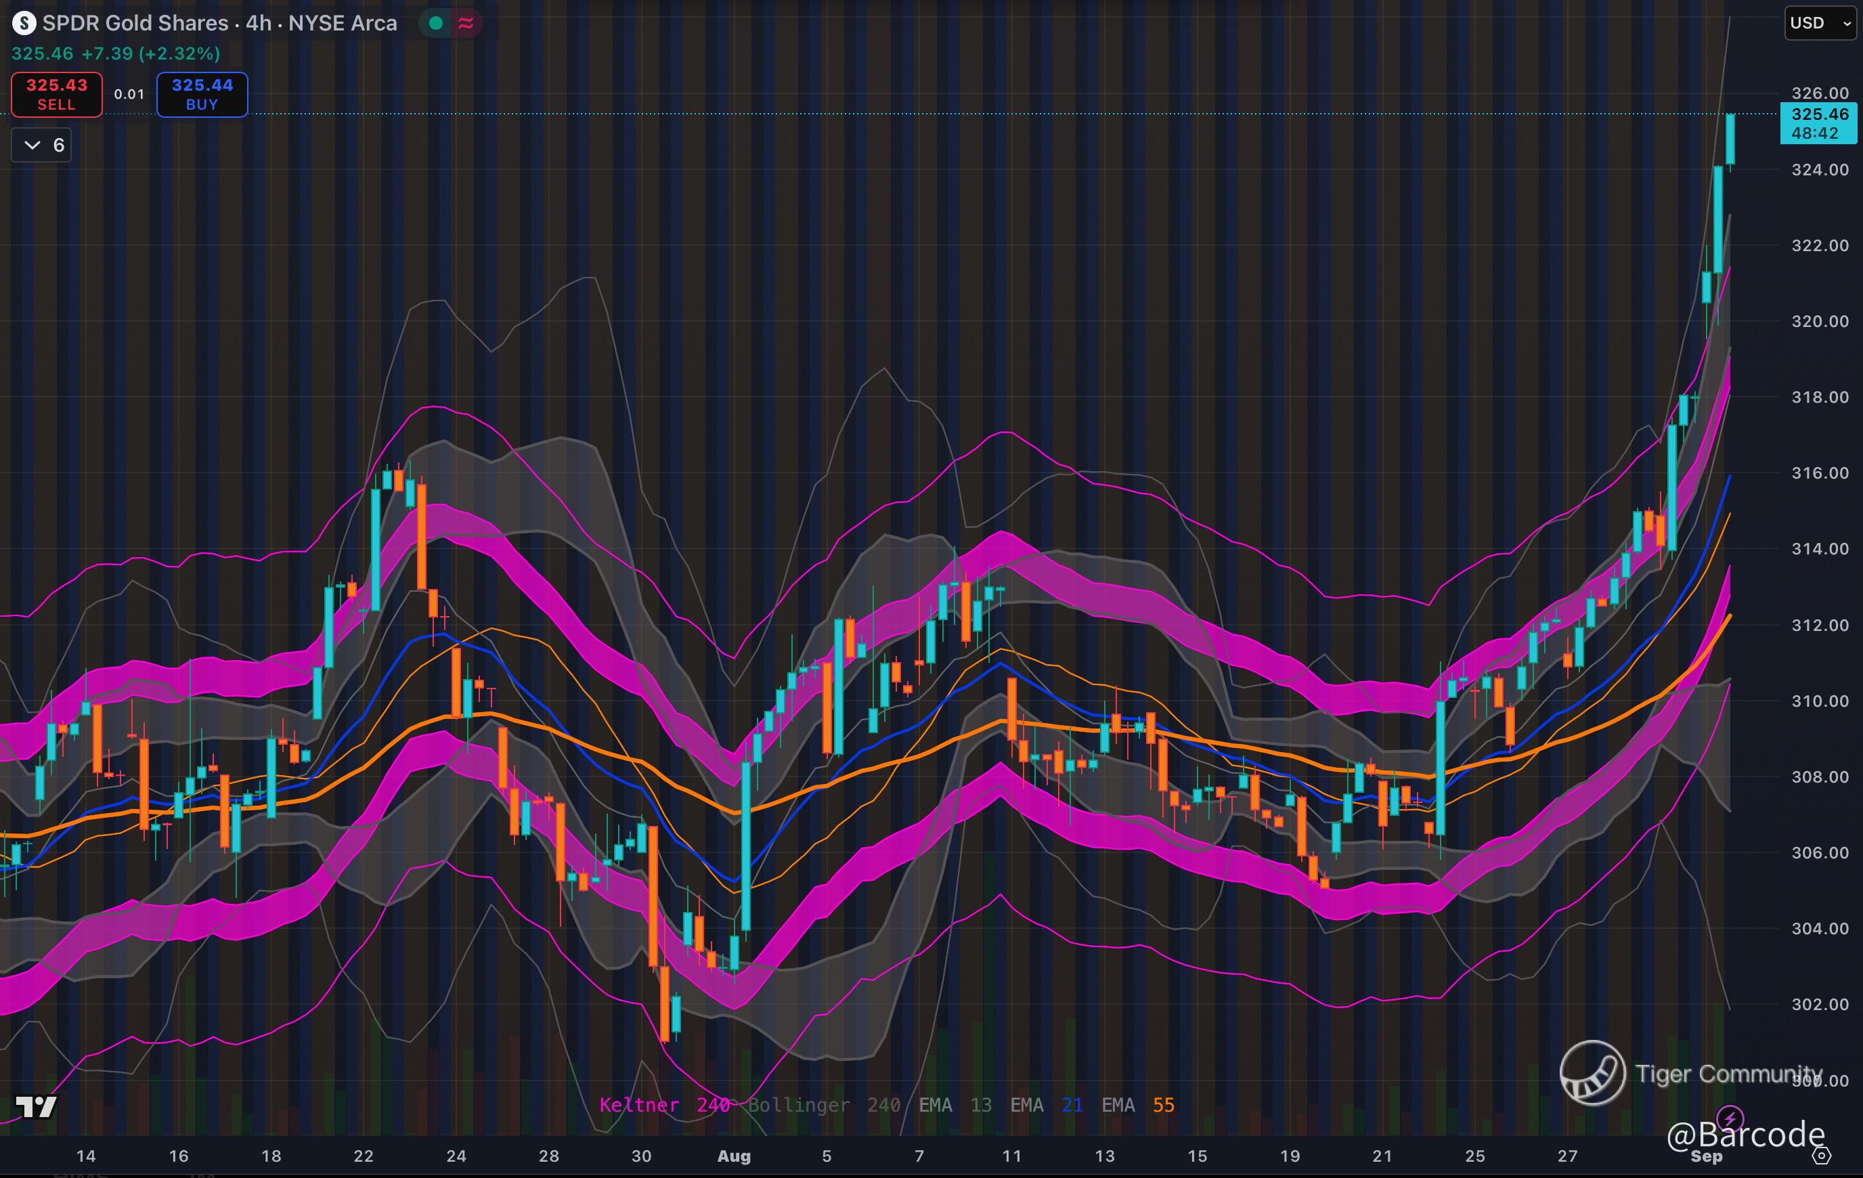Click the BUY button at 325.44
1863x1178 pixels.
tap(202, 94)
